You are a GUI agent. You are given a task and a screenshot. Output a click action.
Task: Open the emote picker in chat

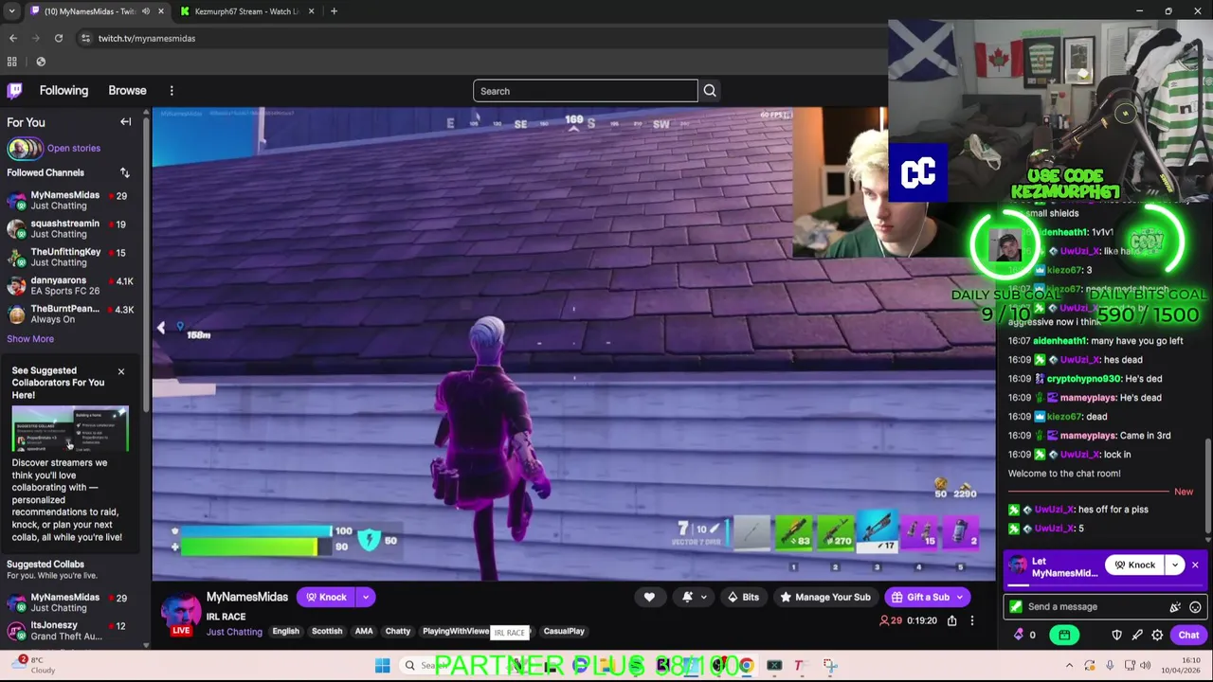pos(1195,607)
